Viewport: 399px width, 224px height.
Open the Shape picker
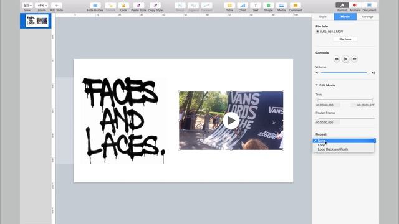pyautogui.click(x=269, y=6)
